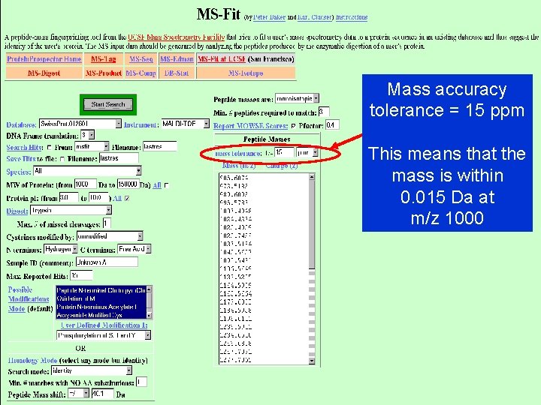Open the MS-Digest navigation link
Screen dimensions: 541x405
pos(44,73)
